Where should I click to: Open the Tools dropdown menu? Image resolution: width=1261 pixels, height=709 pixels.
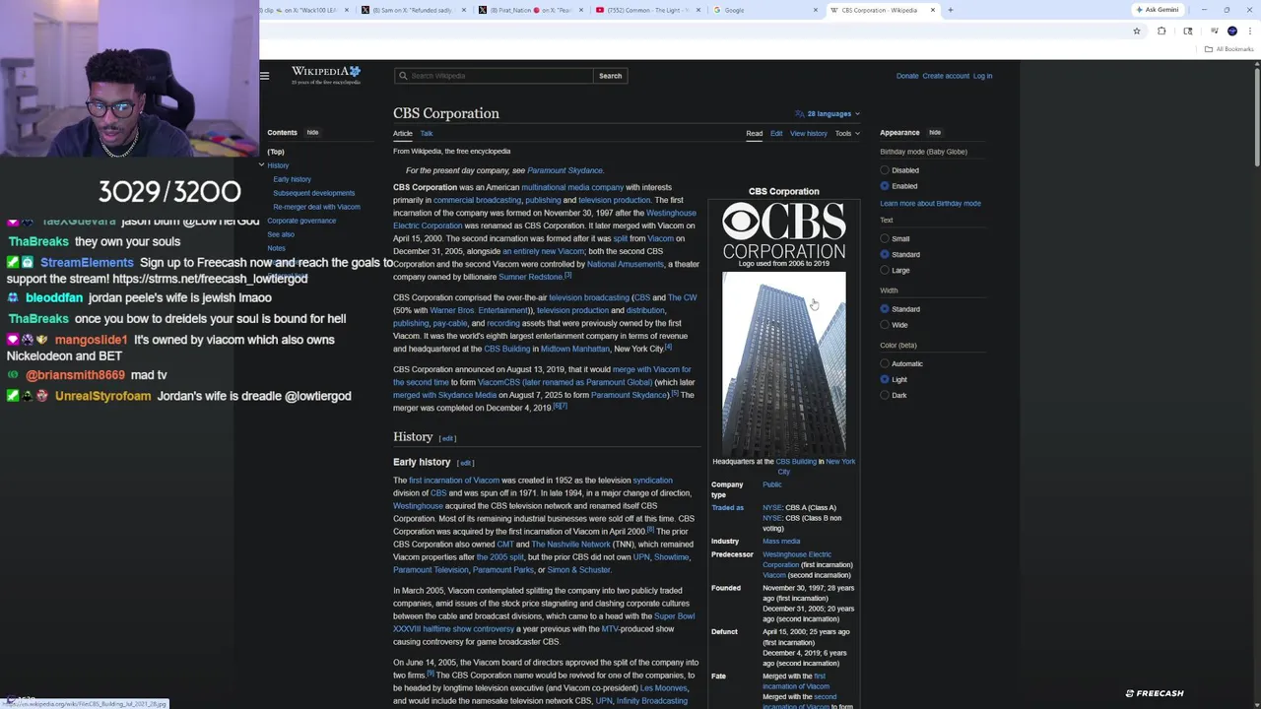847,133
